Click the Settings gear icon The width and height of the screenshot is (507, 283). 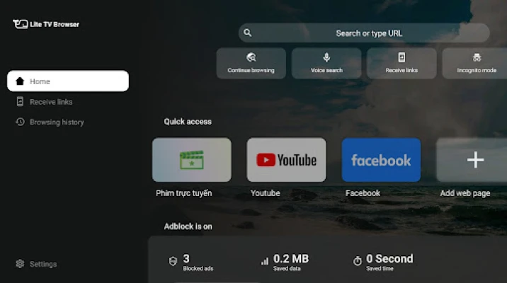20,264
